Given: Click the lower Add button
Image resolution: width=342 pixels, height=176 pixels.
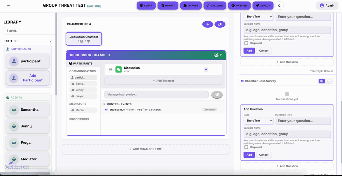Looking at the screenshot, I should pyautogui.click(x=249, y=155).
